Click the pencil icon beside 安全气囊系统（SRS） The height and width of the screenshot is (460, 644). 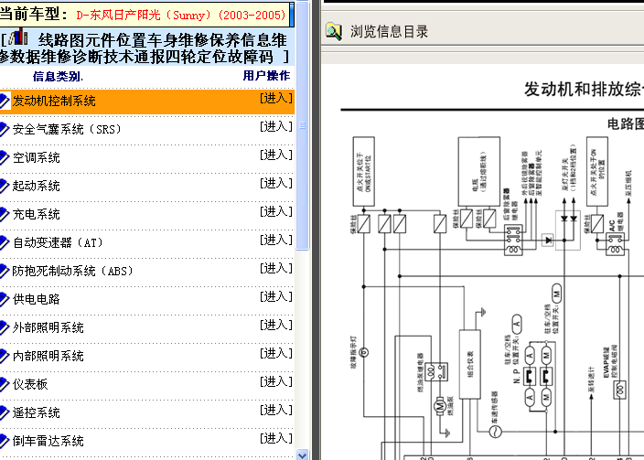tap(4, 129)
